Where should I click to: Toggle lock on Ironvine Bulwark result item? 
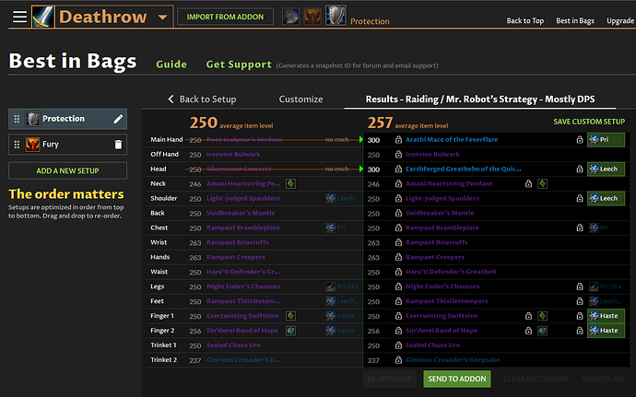398,154
